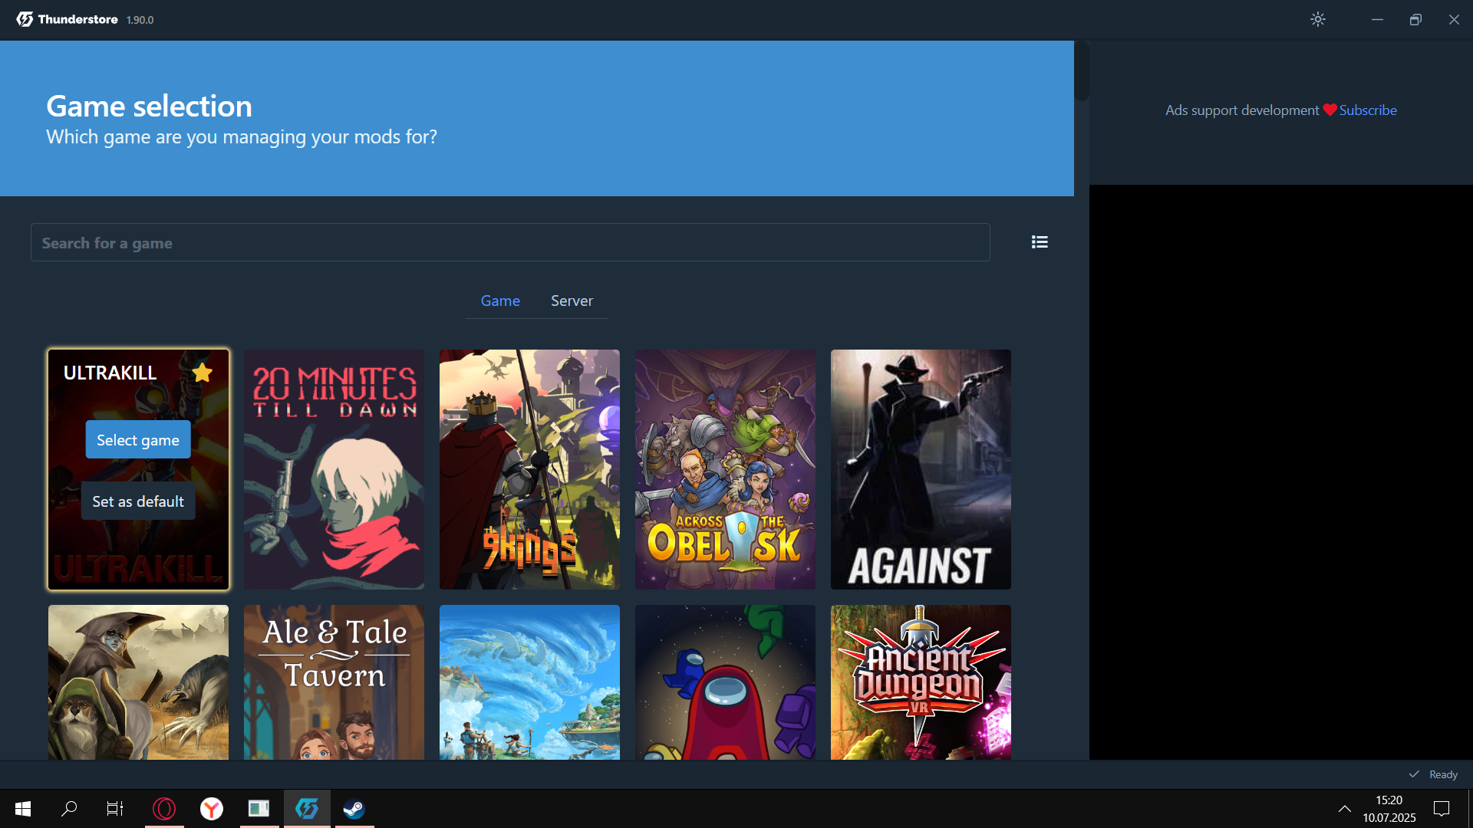Choose the blue sky islands game card
1473x828 pixels.
pyautogui.click(x=529, y=682)
